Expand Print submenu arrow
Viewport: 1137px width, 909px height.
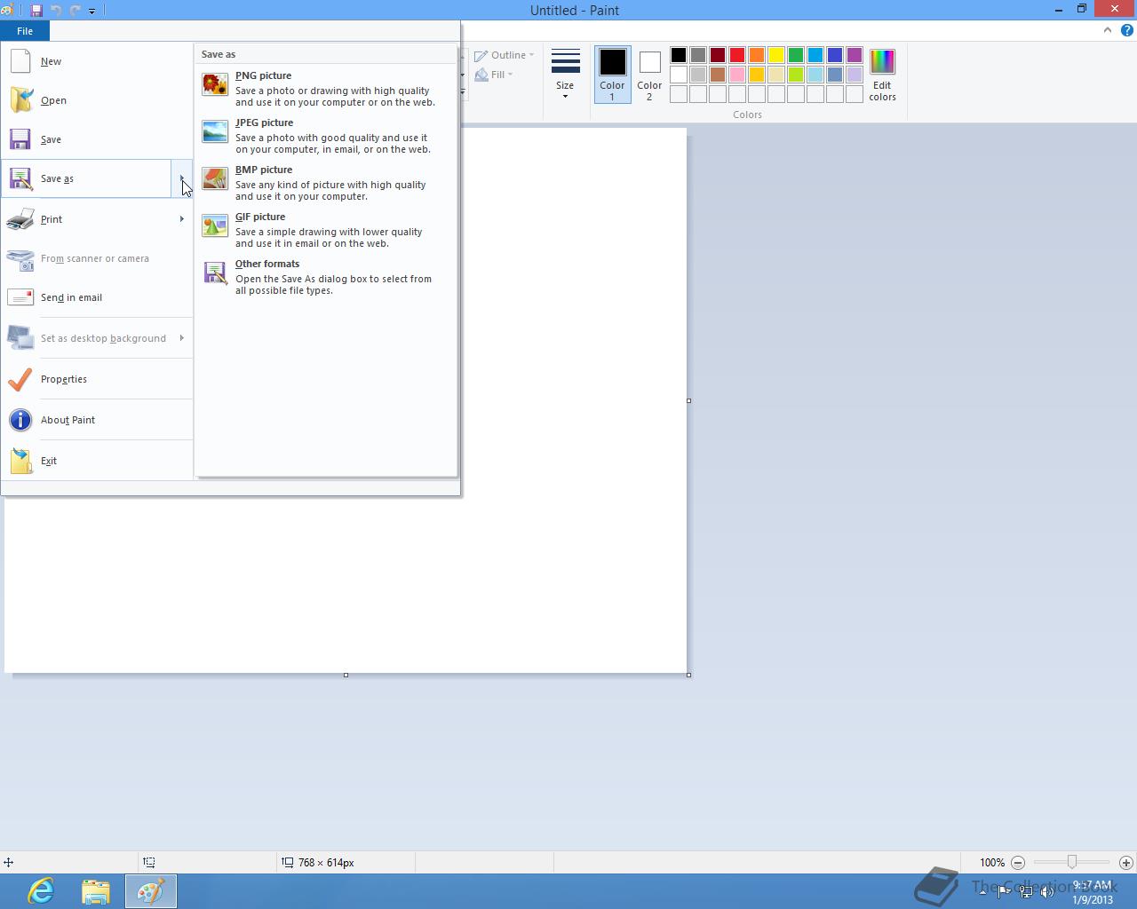point(182,219)
